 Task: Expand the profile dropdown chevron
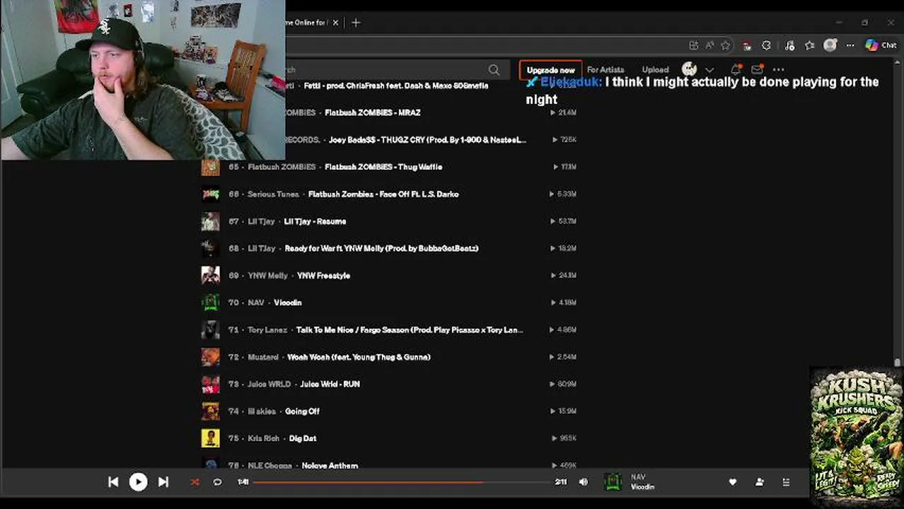point(709,70)
